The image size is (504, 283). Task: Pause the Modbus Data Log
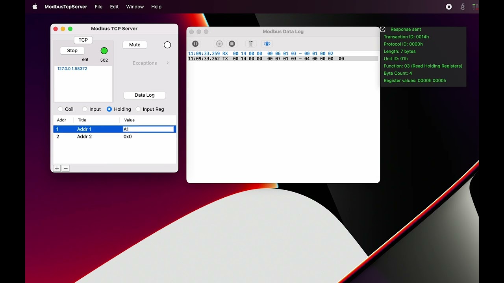195,44
